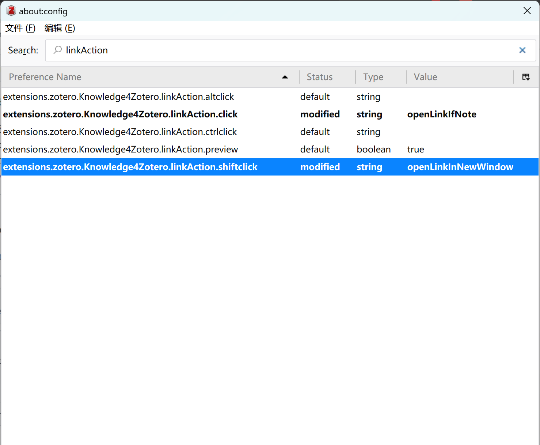Viewport: 540px width, 445px height.
Task: Open the 编辑 (E) menu
Action: [x=60, y=28]
